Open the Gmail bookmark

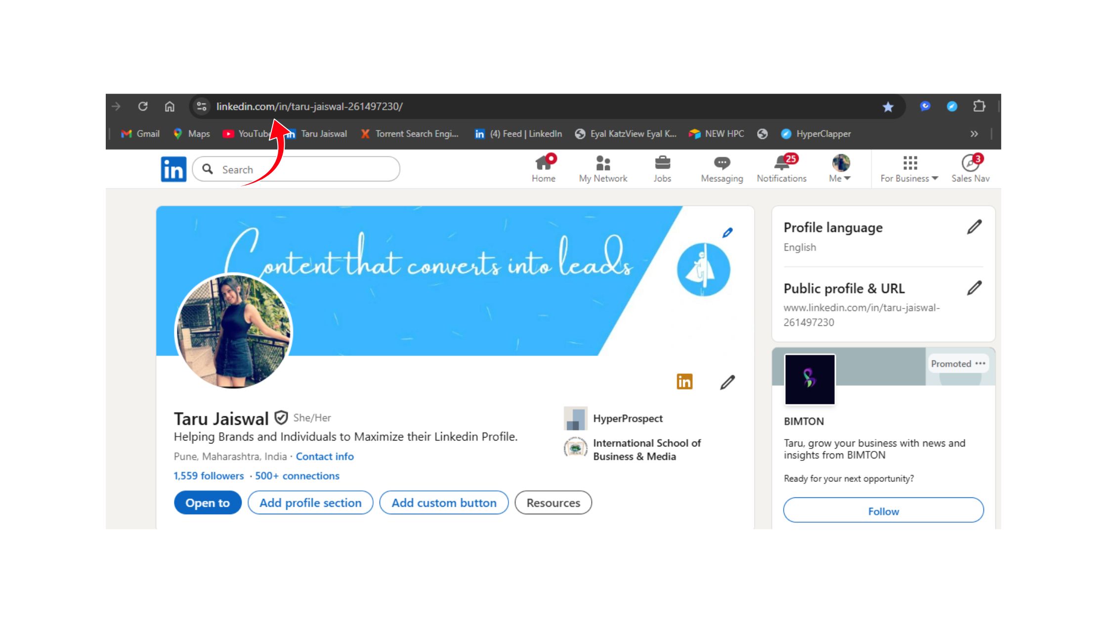tap(140, 134)
